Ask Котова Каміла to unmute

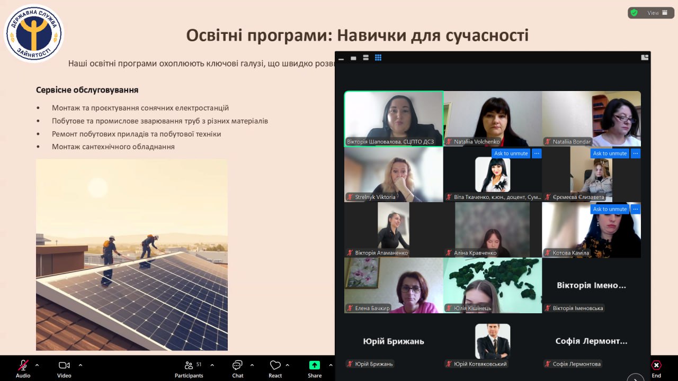pos(610,209)
